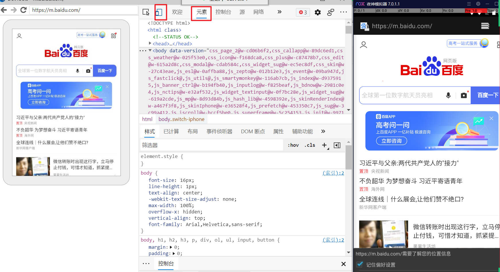Open DevTools settings gear

coord(318,12)
